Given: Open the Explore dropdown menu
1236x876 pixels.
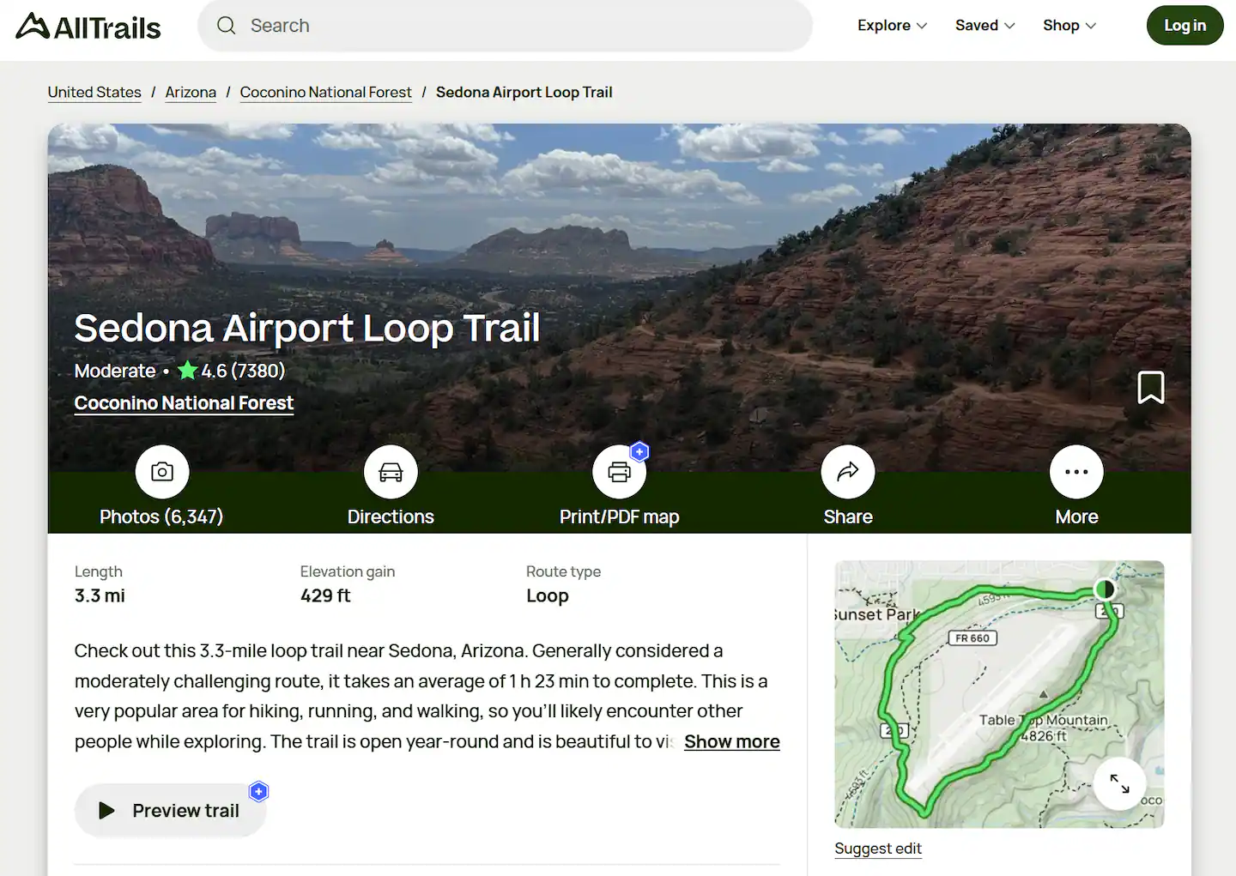Looking at the screenshot, I should 892,26.
